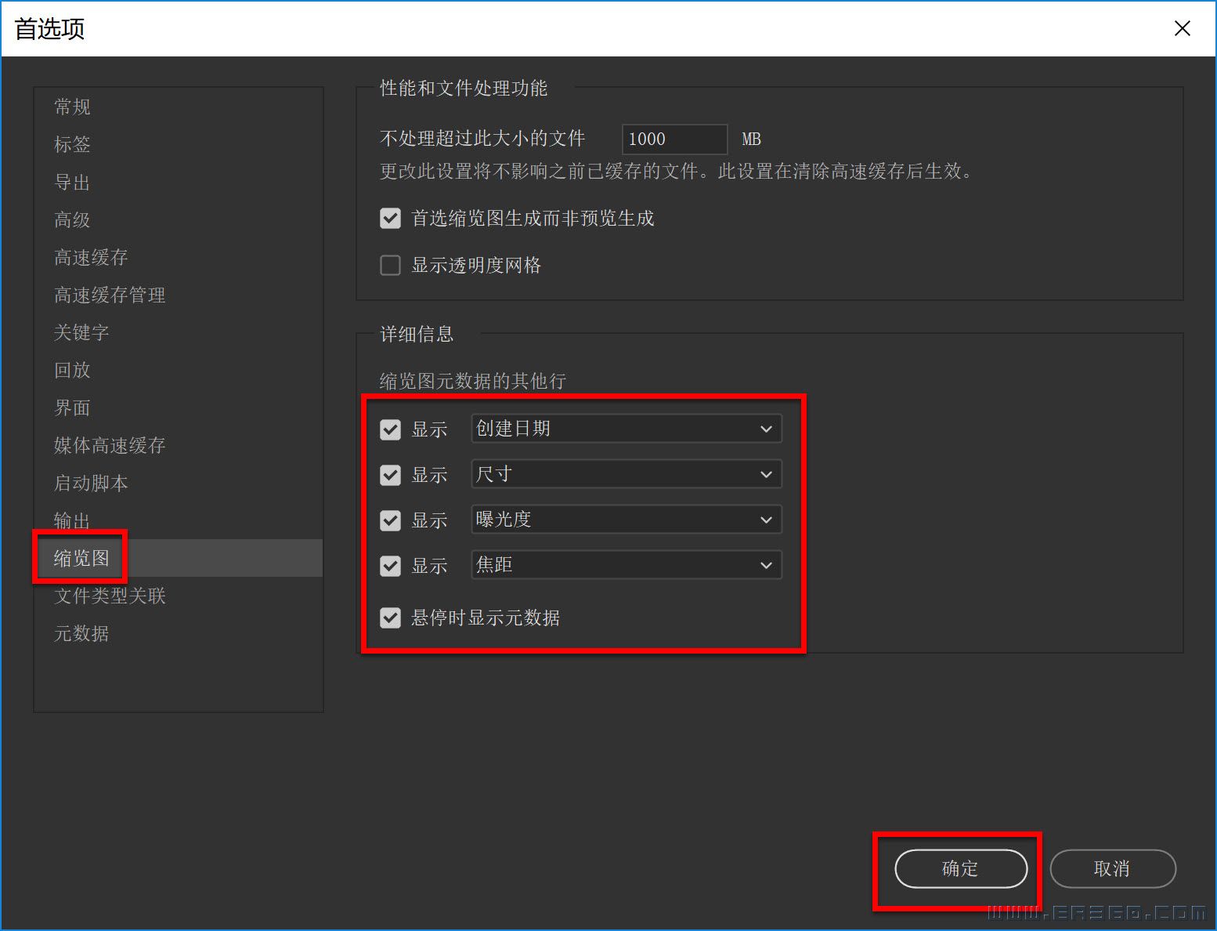Select 导出 from the left panel
Screen dimensions: 1217x931
pos(71,182)
